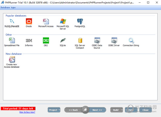Choose the SQLite feather icon

pos(63,40)
